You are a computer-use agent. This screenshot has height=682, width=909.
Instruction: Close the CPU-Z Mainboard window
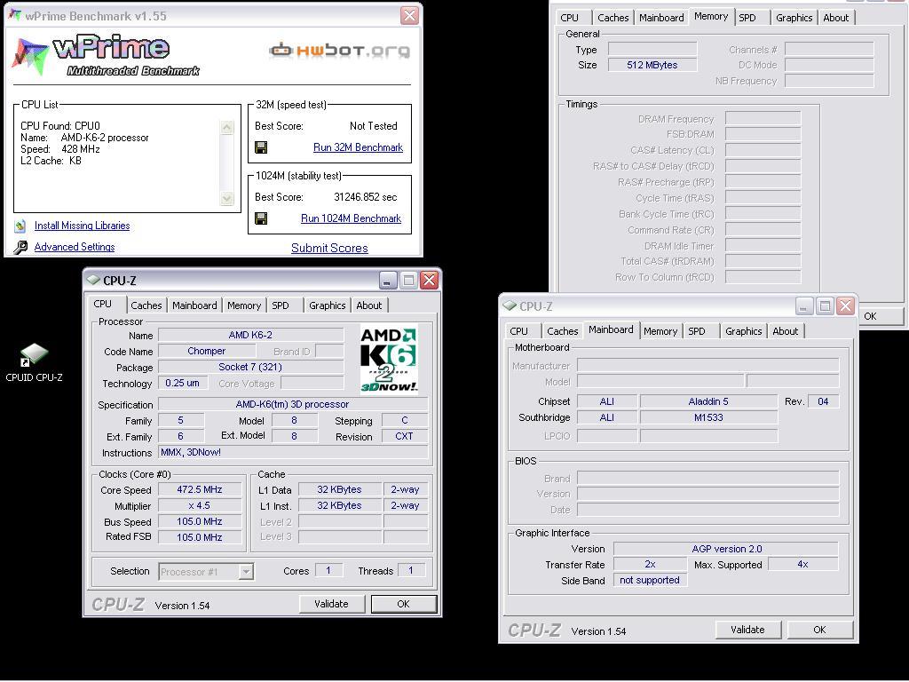pyautogui.click(x=845, y=305)
